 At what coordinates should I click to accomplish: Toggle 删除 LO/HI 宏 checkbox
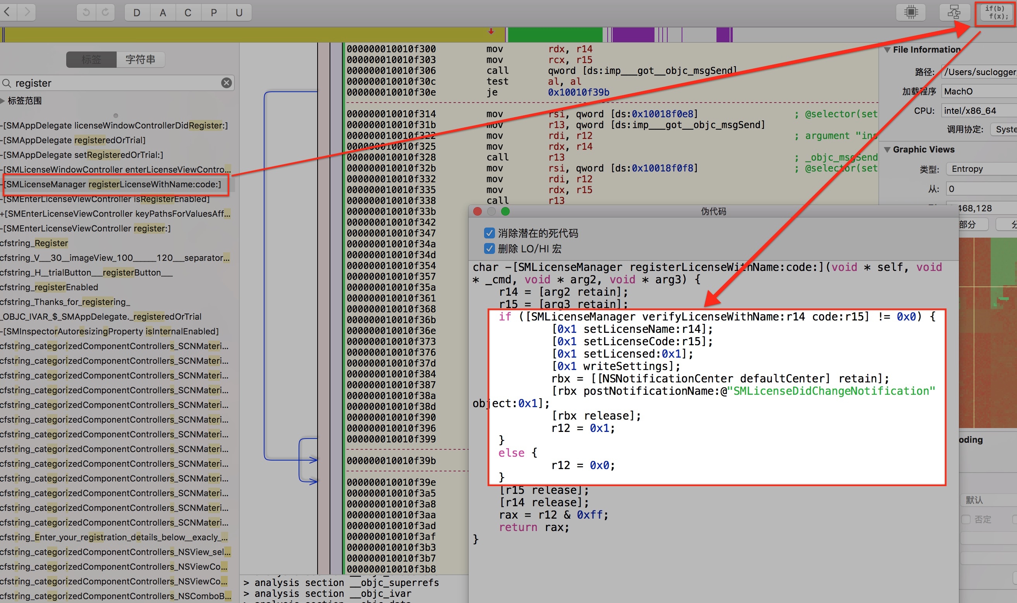pos(490,249)
